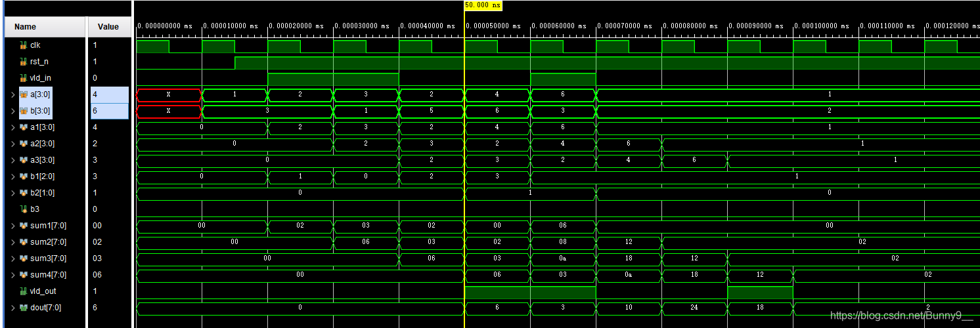Screen dimensions: 980x328
Task: Expand the b2[1:0] bus
Action: pyautogui.click(x=12, y=193)
